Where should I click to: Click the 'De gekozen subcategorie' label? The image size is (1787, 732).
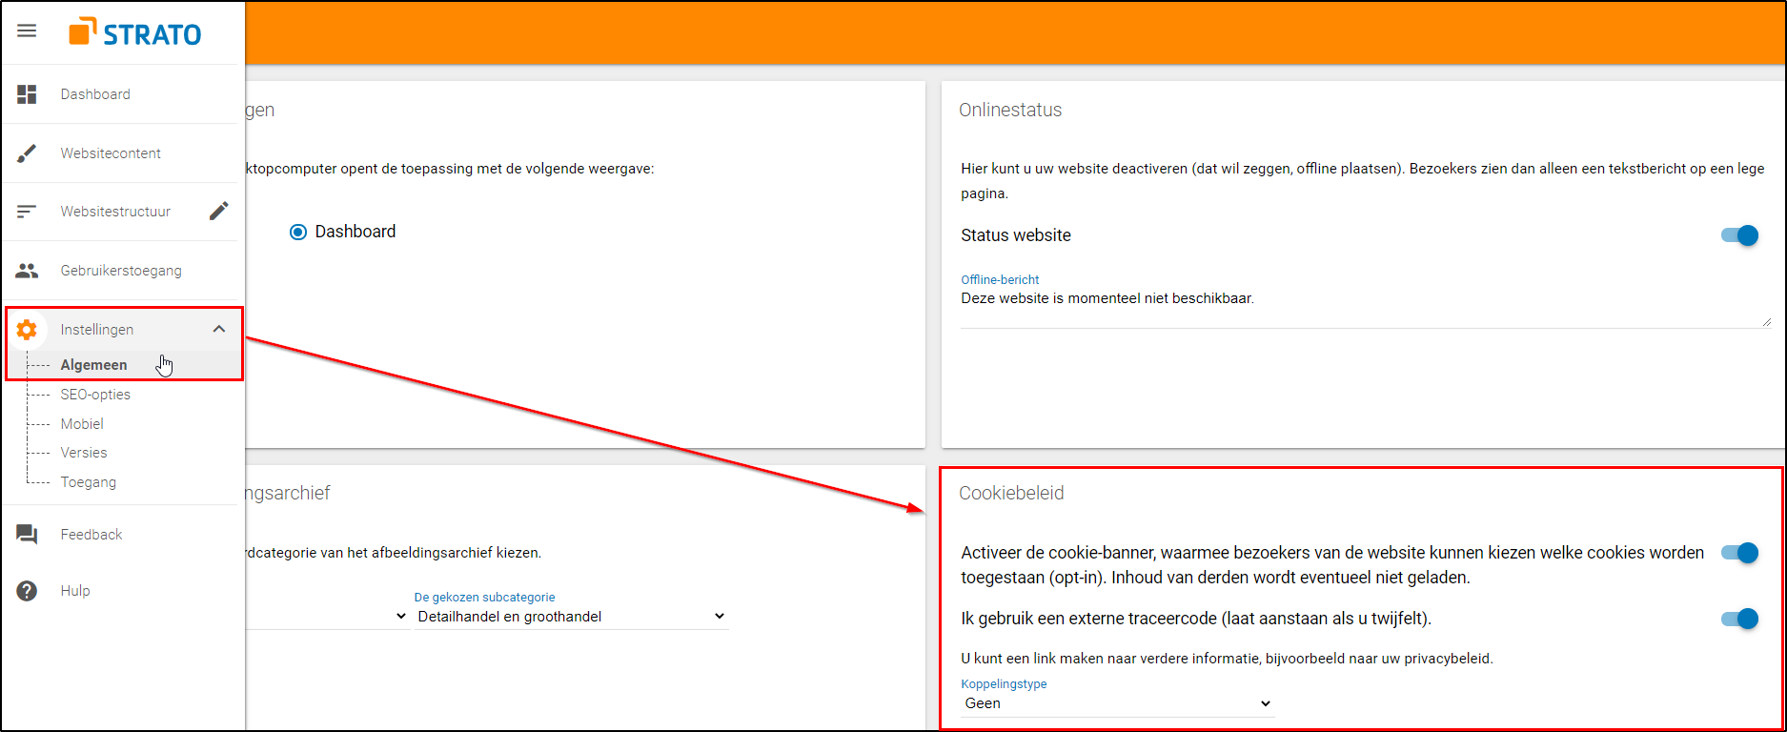(484, 598)
